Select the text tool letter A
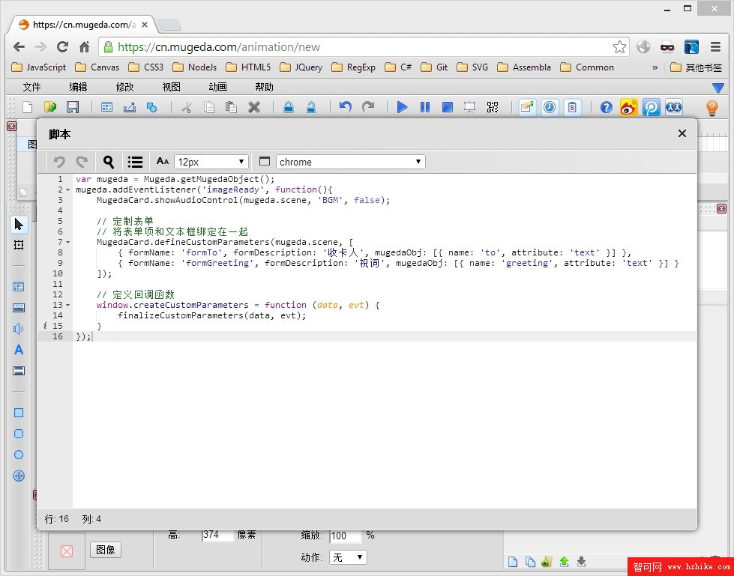The image size is (734, 576). point(19,350)
